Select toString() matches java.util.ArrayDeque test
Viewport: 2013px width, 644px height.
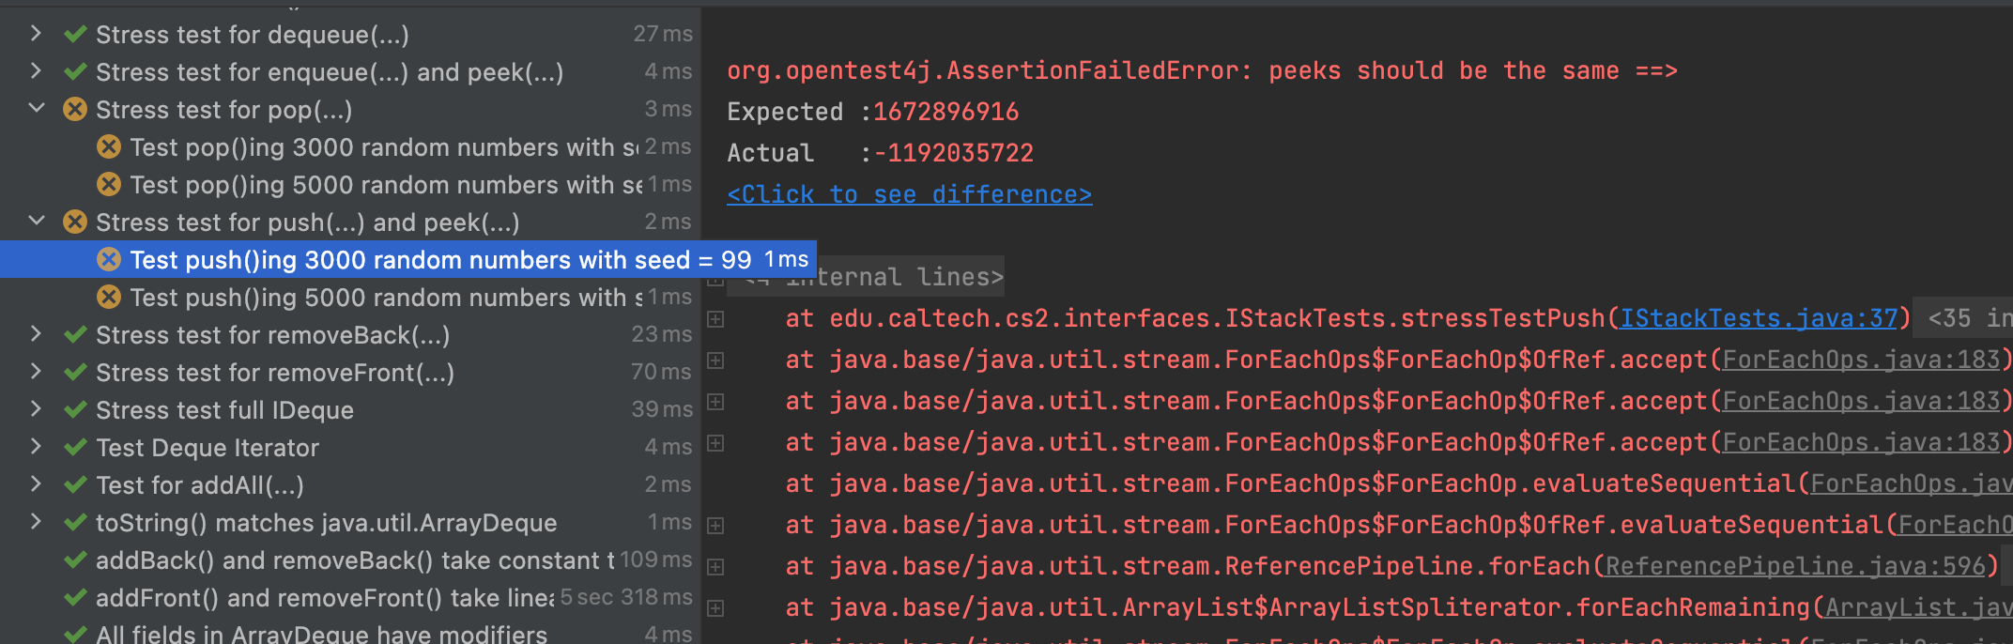click(326, 523)
